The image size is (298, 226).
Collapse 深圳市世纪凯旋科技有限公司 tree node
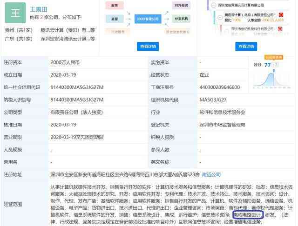pyautogui.click(x=227, y=32)
